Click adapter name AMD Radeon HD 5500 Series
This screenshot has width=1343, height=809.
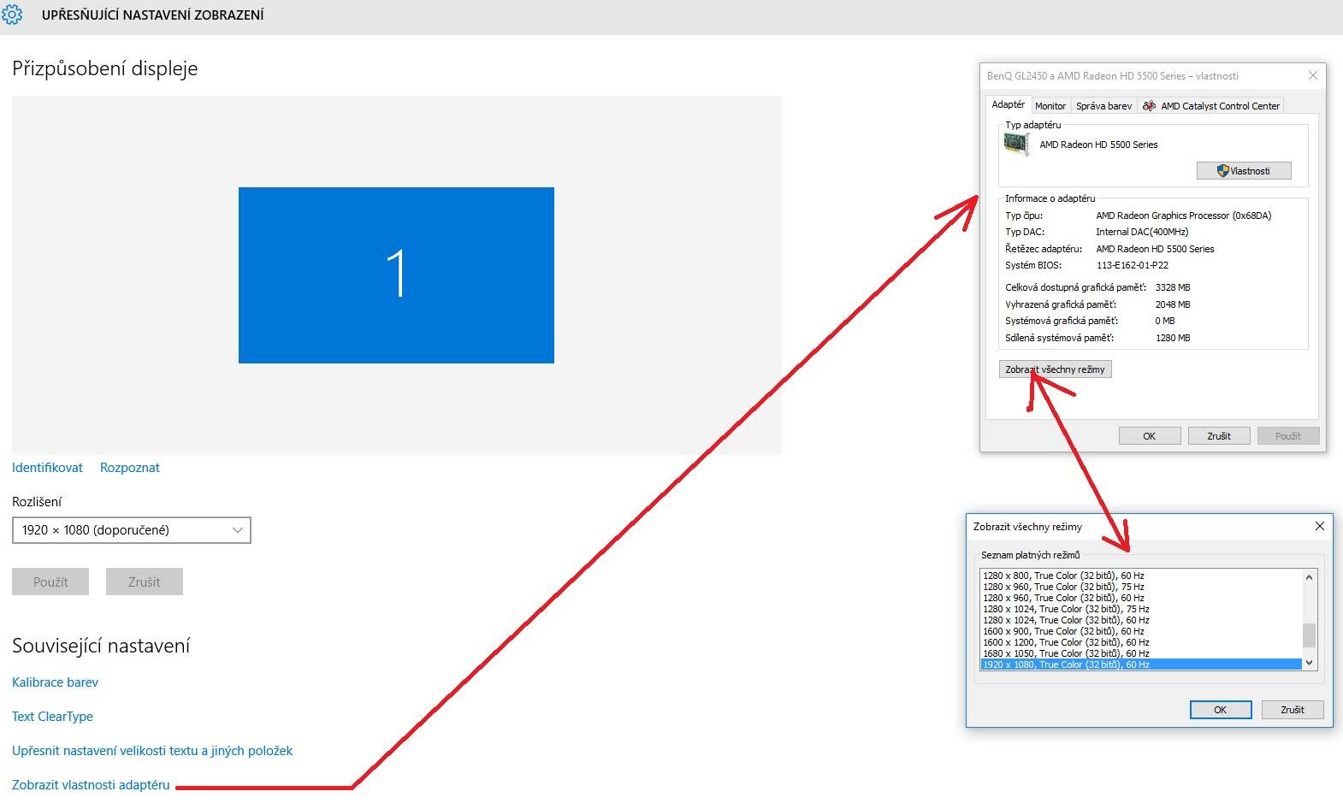coord(1098,145)
